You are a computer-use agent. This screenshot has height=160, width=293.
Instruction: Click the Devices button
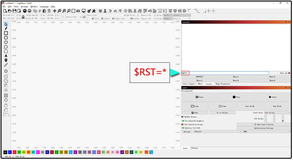187,132
